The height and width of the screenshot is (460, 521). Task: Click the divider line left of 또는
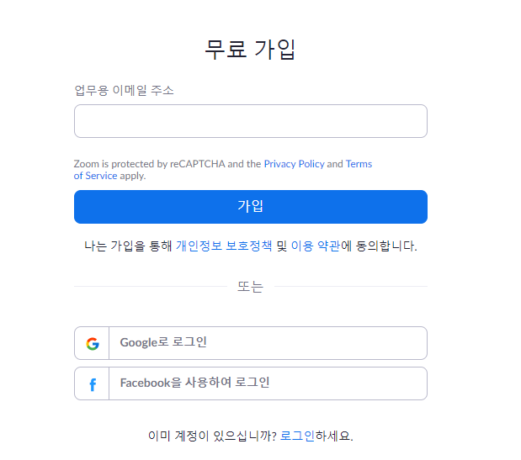(150, 287)
